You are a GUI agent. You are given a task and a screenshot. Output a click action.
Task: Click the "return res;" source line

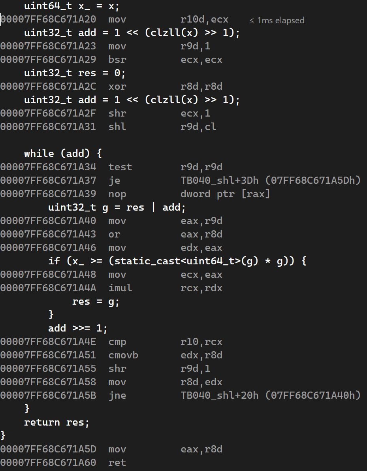[x=57, y=422]
